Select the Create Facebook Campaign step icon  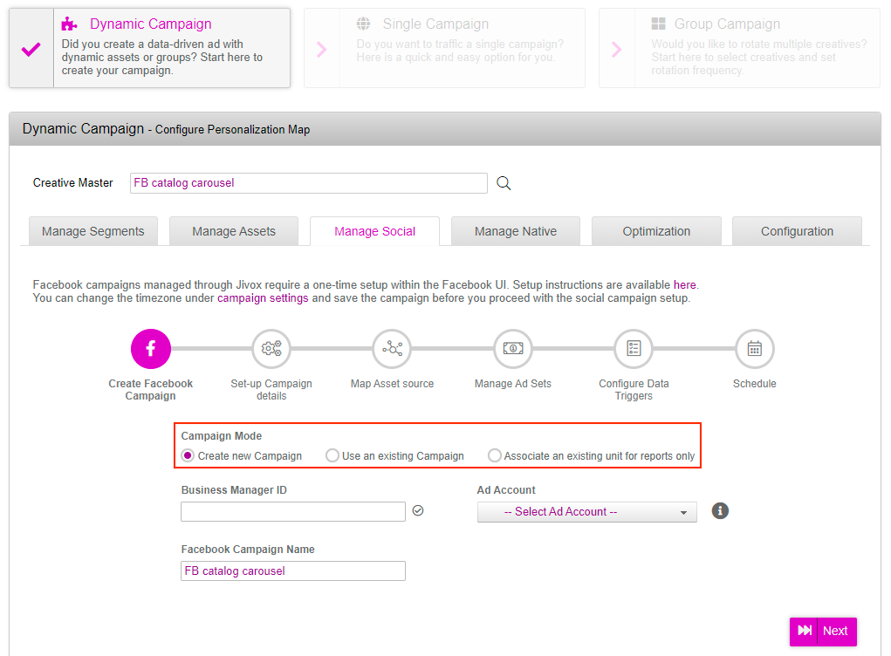[x=151, y=349]
